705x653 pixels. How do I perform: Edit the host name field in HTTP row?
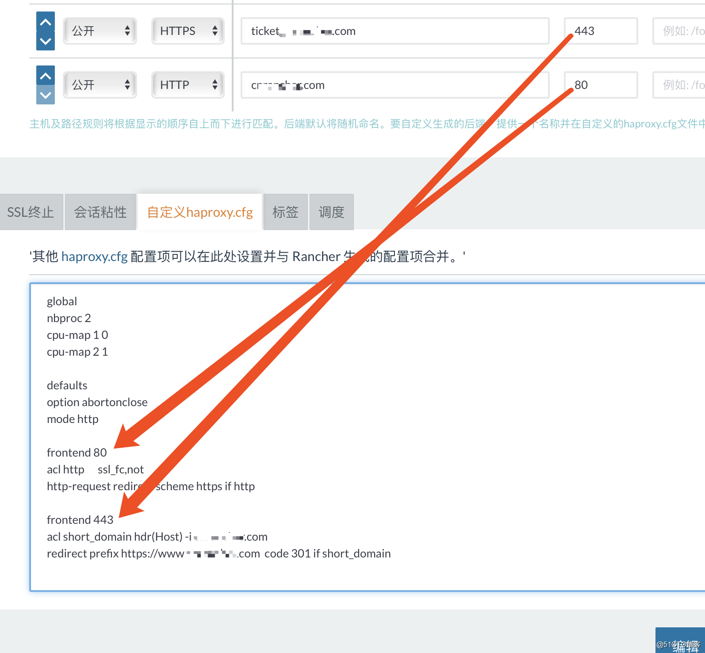(395, 85)
